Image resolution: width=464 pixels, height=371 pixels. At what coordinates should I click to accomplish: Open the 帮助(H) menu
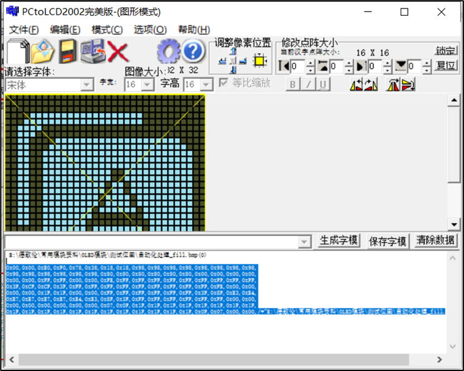[x=194, y=30]
